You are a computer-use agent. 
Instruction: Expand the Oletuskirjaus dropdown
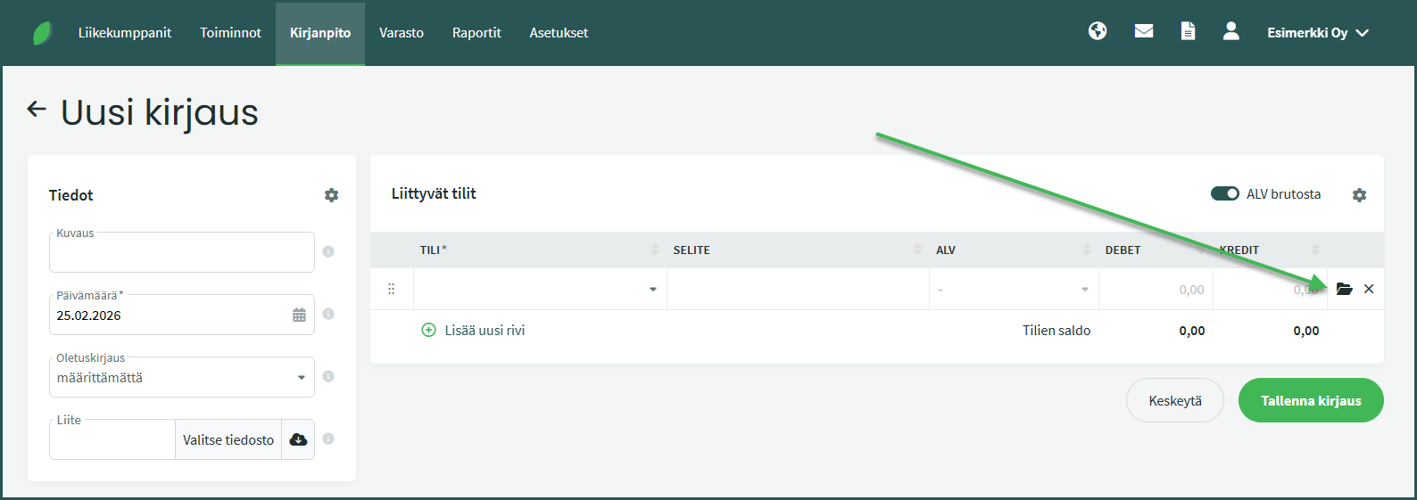pos(301,378)
